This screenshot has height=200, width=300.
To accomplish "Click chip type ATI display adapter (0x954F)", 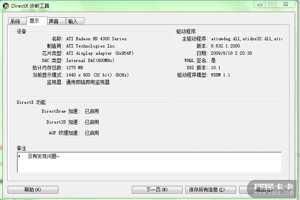I will [100, 53].
